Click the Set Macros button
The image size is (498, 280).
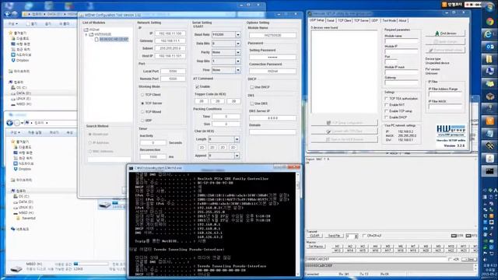[x=316, y=247]
